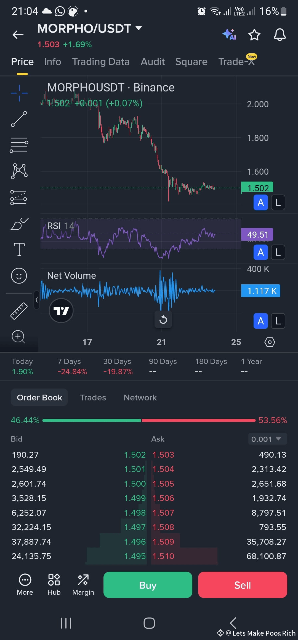Screen dimensions: 298x640
Task: Select ask price 1.503
Action: (x=163, y=455)
